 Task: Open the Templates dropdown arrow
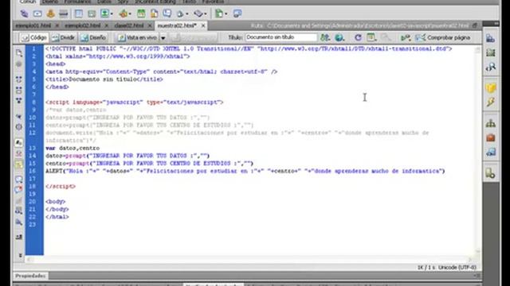(226, 14)
